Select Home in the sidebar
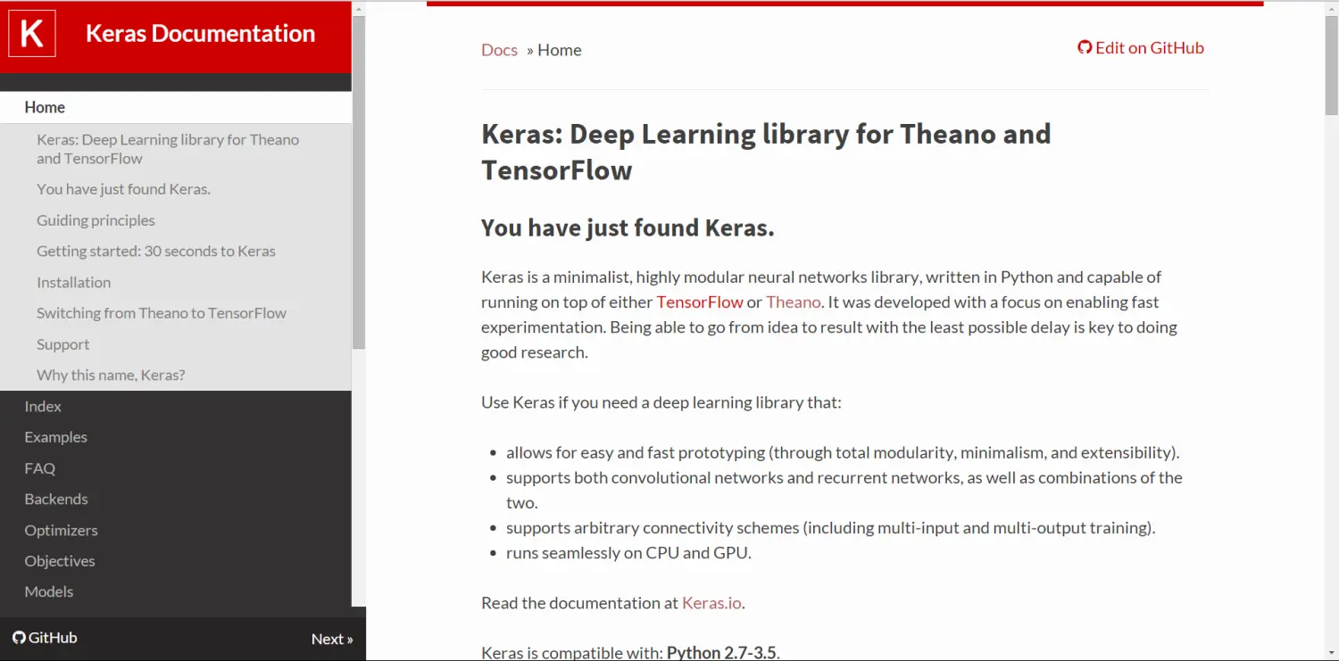Screen dimensions: 1339x661 (x=176, y=107)
